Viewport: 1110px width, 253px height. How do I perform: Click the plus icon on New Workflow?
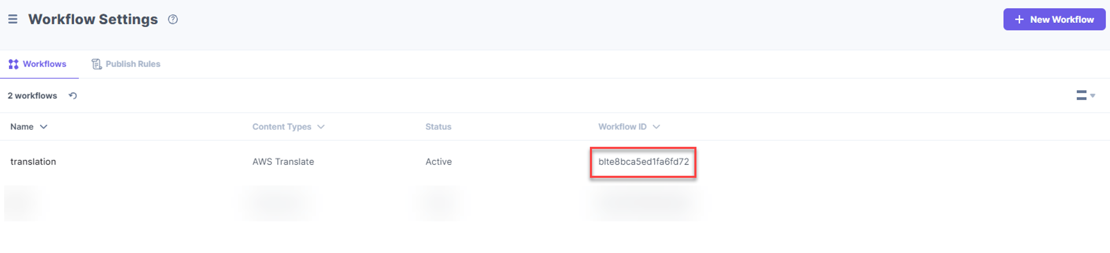tap(1019, 19)
